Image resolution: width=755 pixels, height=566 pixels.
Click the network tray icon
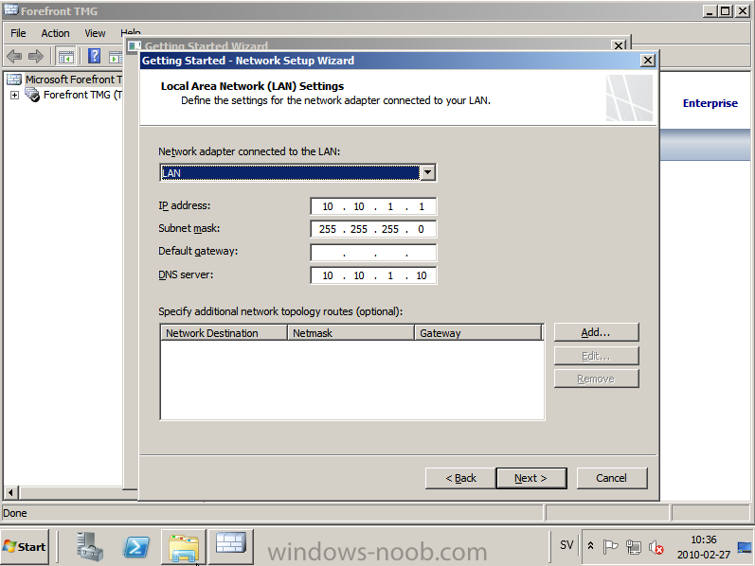coord(633,547)
